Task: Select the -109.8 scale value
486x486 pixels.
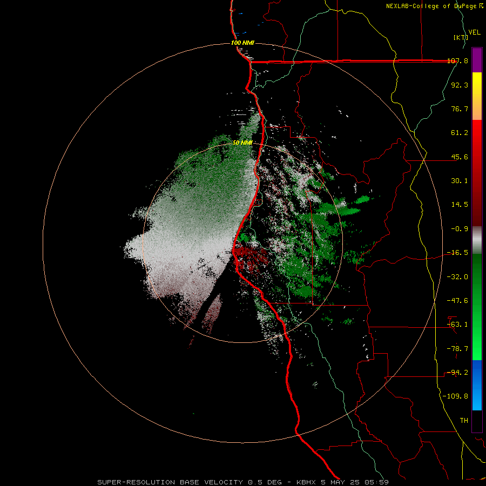Action: pos(456,396)
